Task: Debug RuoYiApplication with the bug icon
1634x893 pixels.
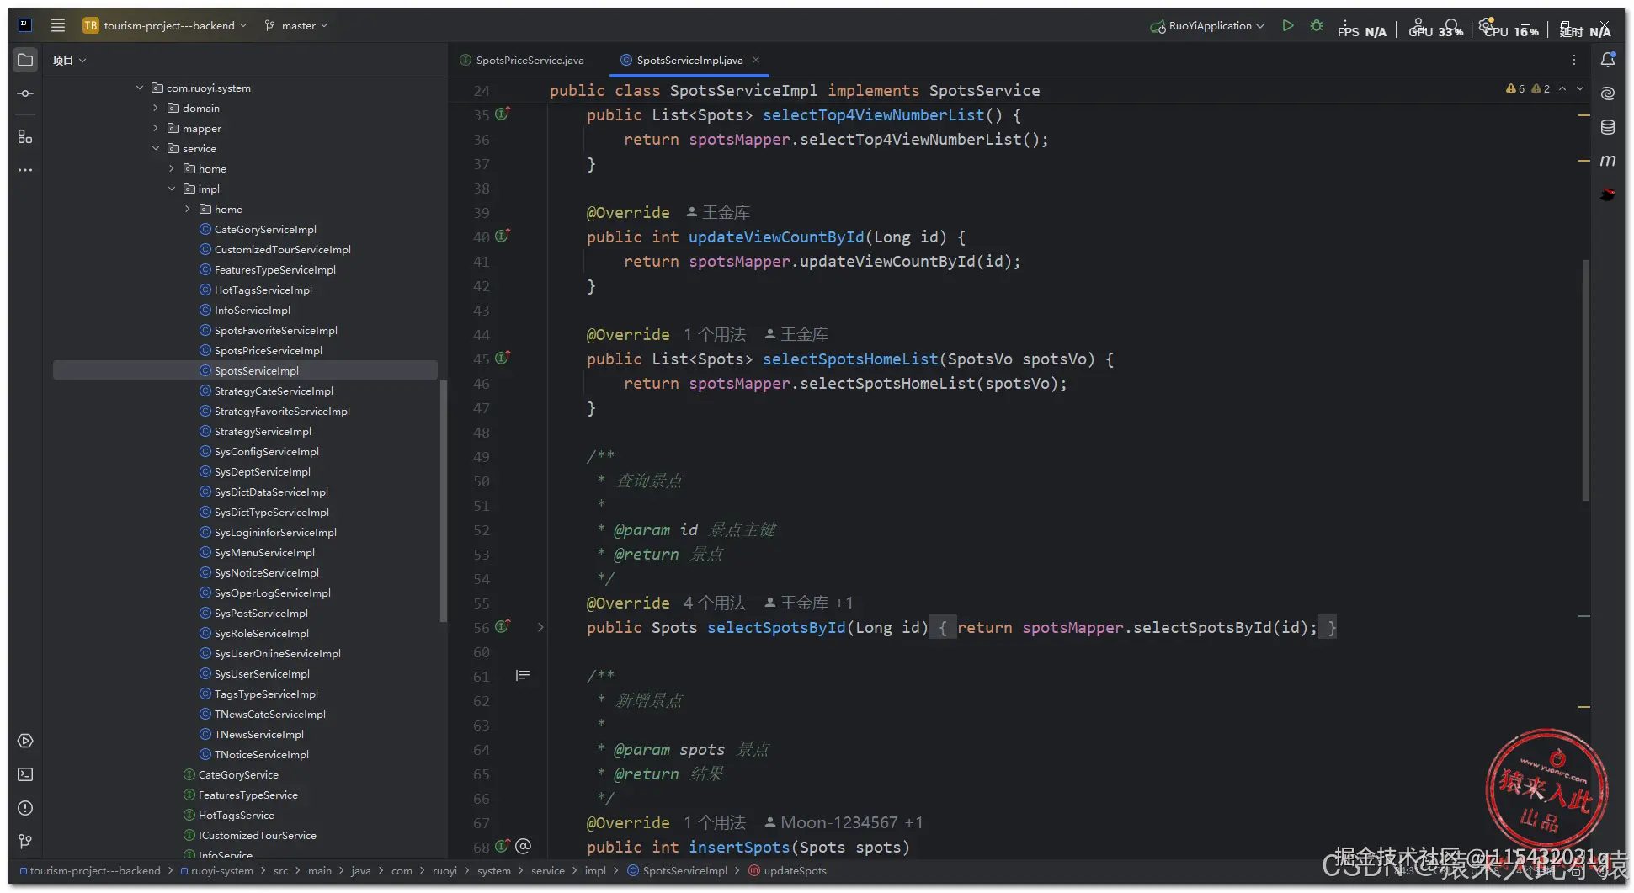Action: [x=1317, y=25]
